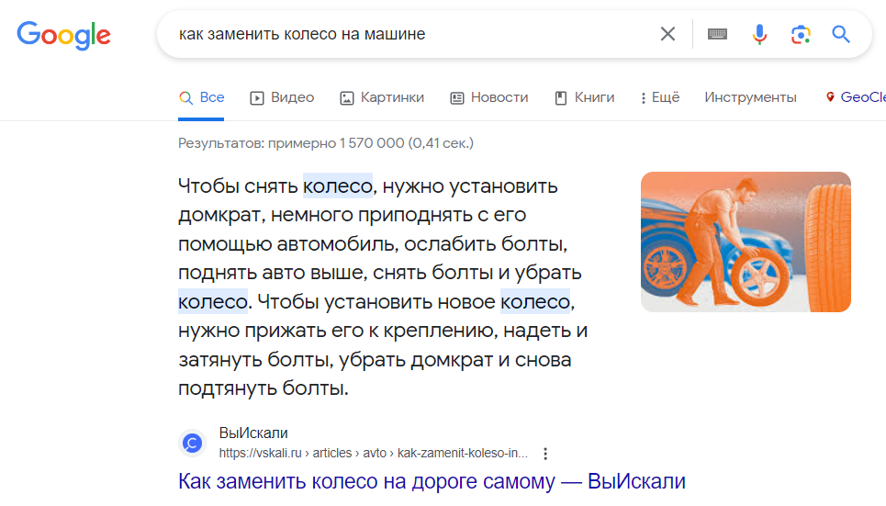This screenshot has width=886, height=506.
Task: Select the Все results tab
Action: pos(201,97)
